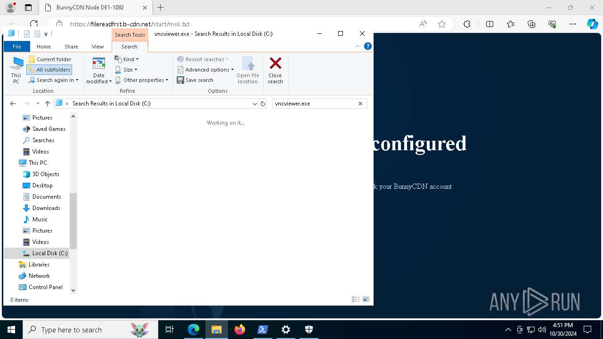Open notification center icon

click(587, 330)
